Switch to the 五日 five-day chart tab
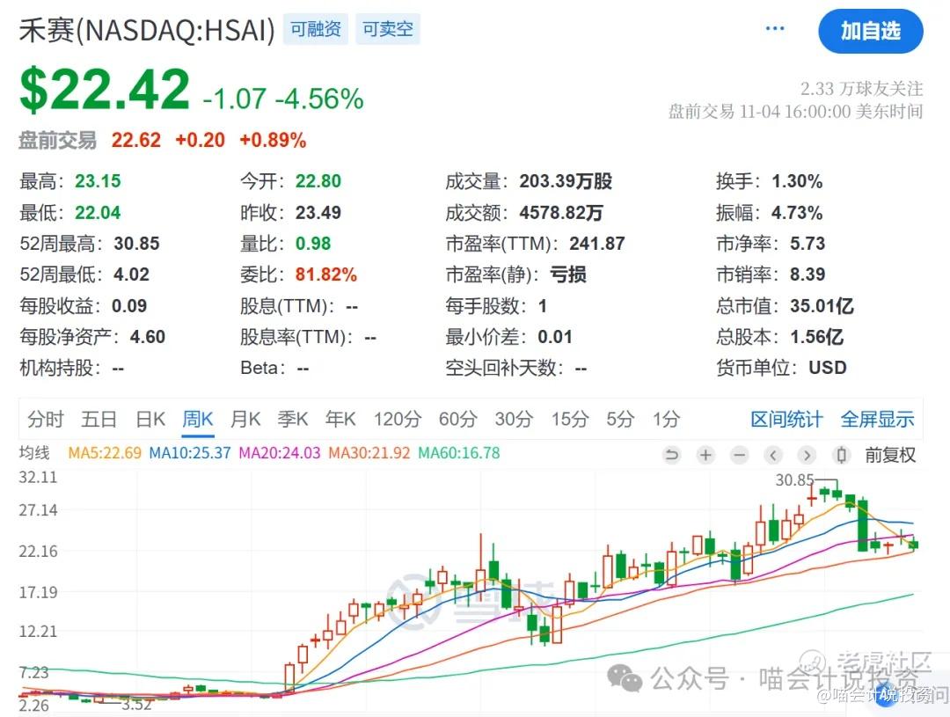 (99, 419)
